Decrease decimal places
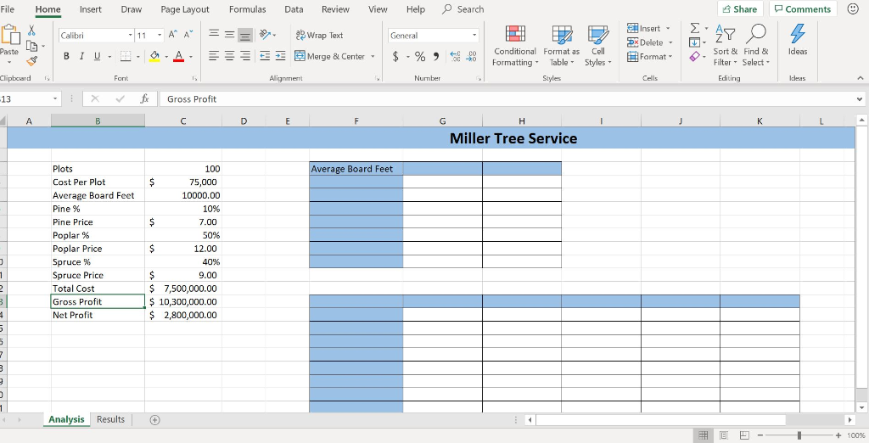This screenshot has height=443, width=869. pos(472,57)
